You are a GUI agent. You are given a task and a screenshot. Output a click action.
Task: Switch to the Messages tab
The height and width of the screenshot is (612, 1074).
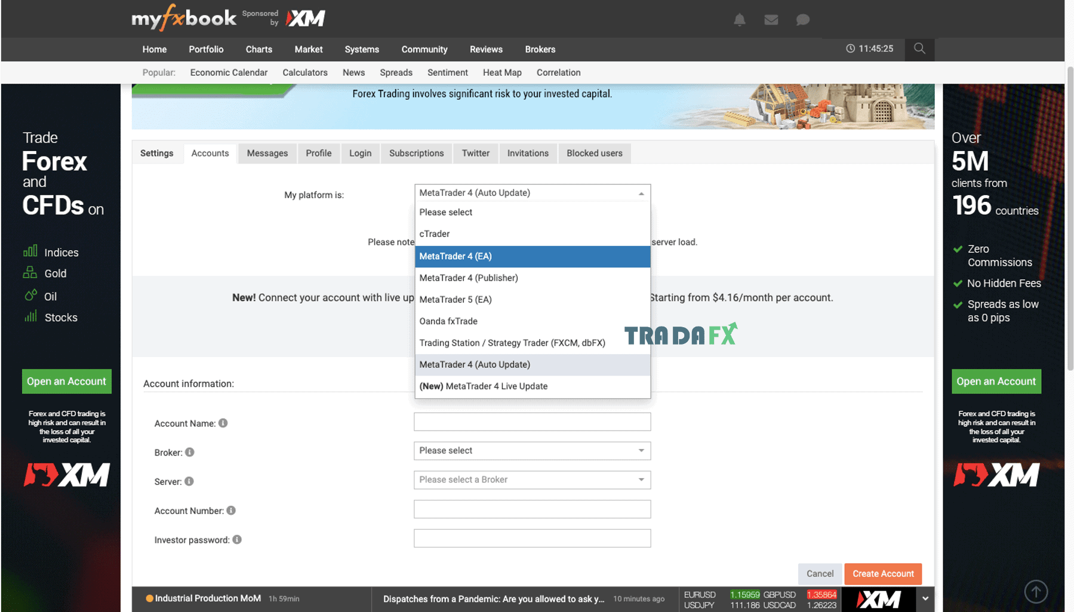coord(267,153)
